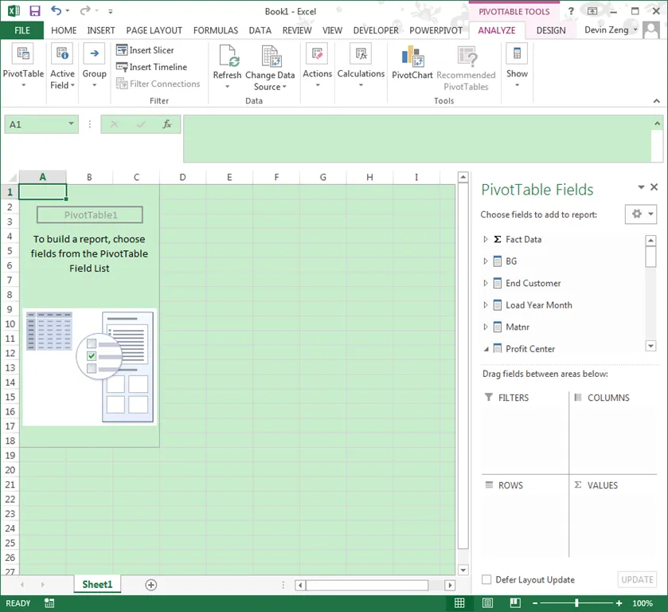
Task: Click the zoom in plus button
Action: [619, 603]
